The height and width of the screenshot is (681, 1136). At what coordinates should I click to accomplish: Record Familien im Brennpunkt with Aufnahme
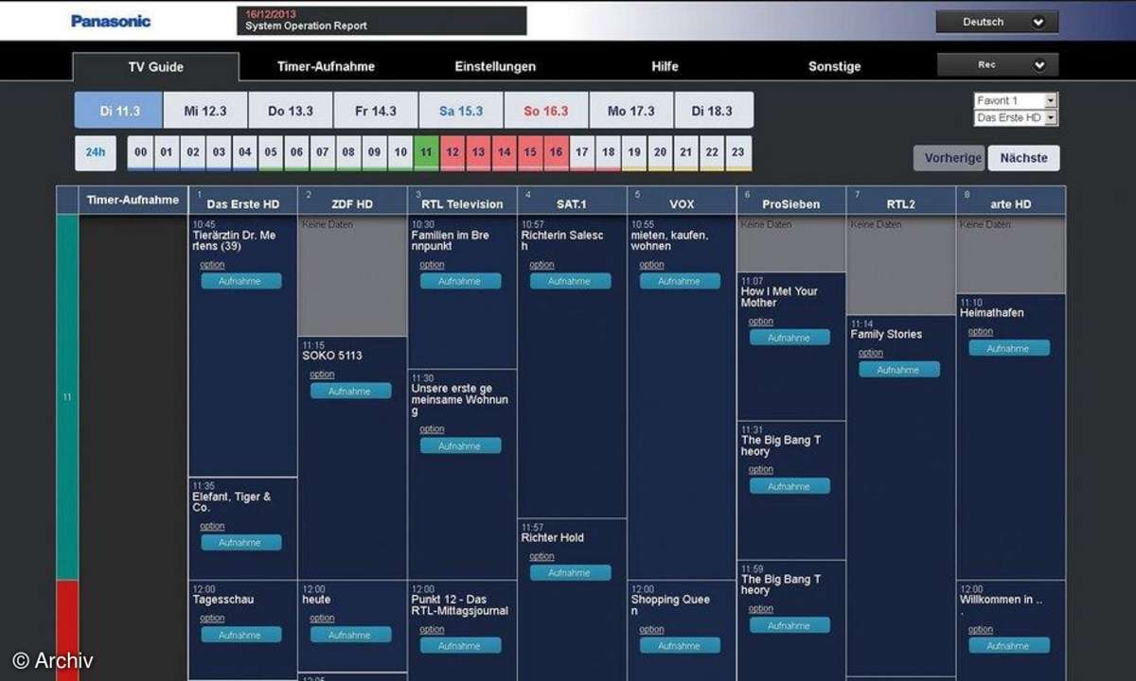click(460, 281)
